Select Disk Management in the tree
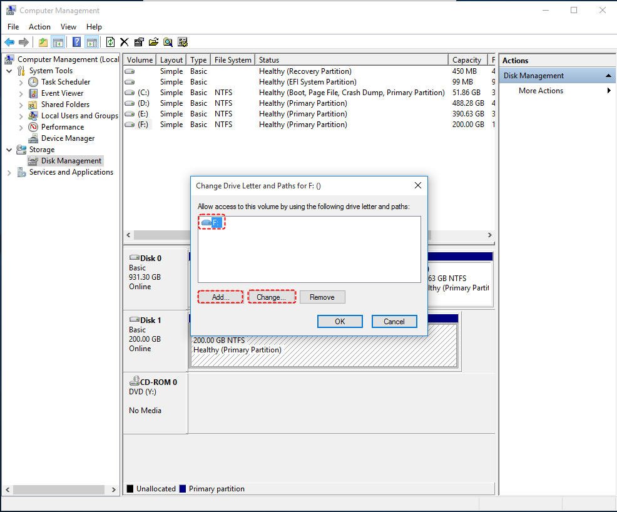 [71, 161]
